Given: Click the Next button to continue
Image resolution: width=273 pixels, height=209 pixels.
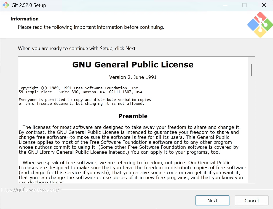Looking at the screenshot, I should [x=212, y=200].
